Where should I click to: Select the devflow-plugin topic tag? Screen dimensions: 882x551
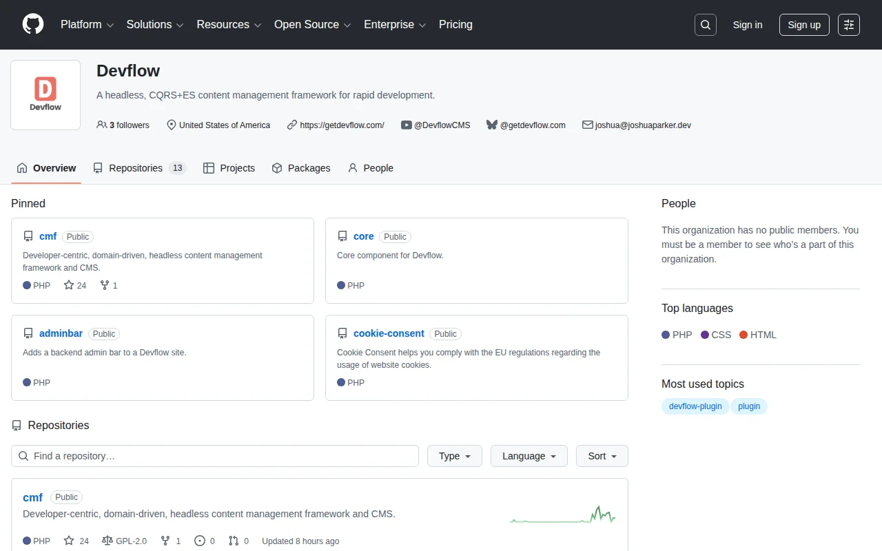695,406
